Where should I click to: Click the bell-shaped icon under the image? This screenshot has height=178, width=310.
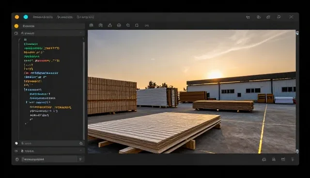[264, 160]
